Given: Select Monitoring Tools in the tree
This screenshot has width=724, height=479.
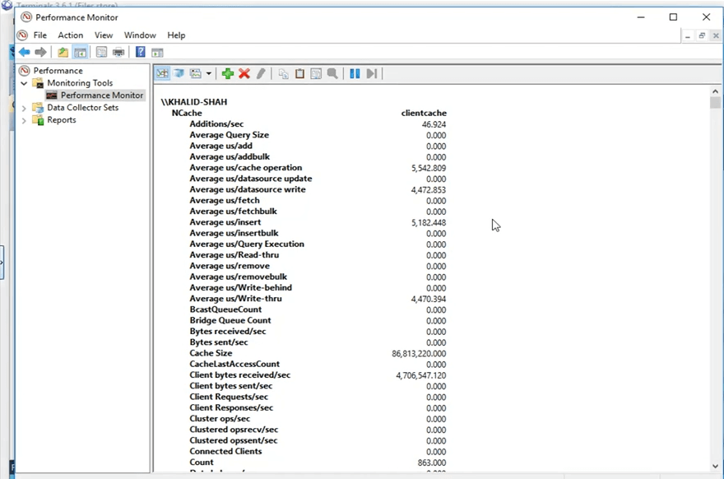Looking at the screenshot, I should coord(80,83).
